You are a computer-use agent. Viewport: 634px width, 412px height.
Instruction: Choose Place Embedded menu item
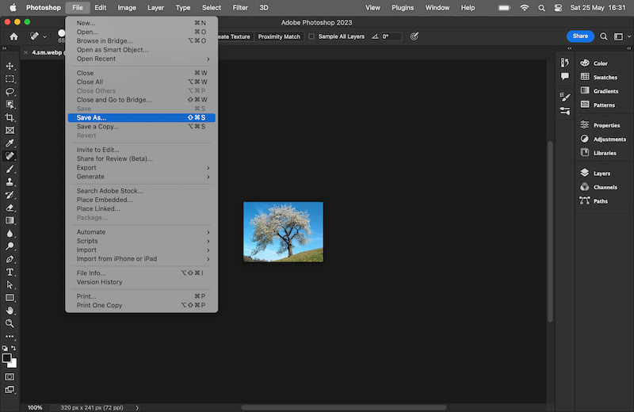[142, 200]
